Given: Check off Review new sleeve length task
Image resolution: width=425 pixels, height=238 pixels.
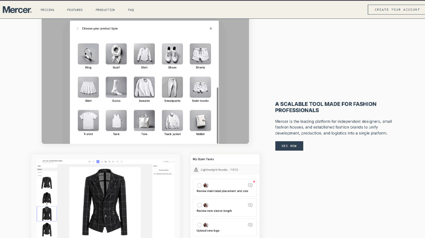Looking at the screenshot, I should pyautogui.click(x=200, y=205).
